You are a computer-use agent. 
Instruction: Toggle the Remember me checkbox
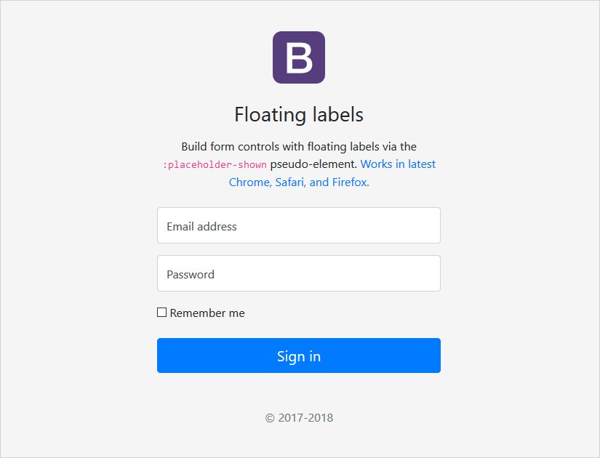161,313
